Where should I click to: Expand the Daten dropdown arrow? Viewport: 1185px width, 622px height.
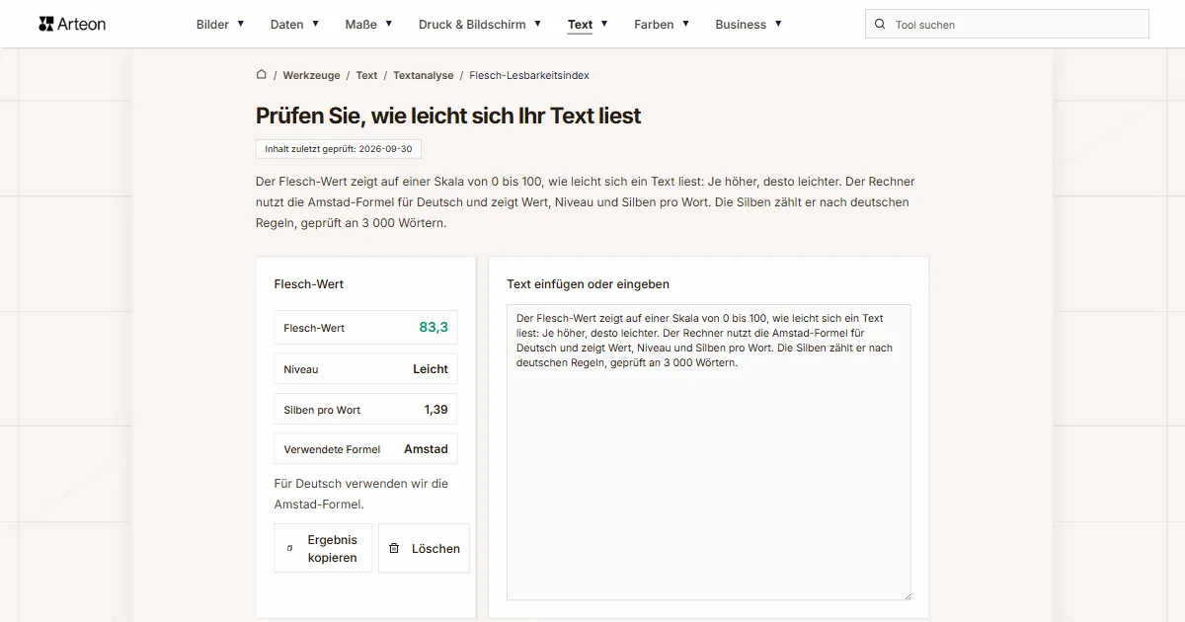tap(315, 24)
